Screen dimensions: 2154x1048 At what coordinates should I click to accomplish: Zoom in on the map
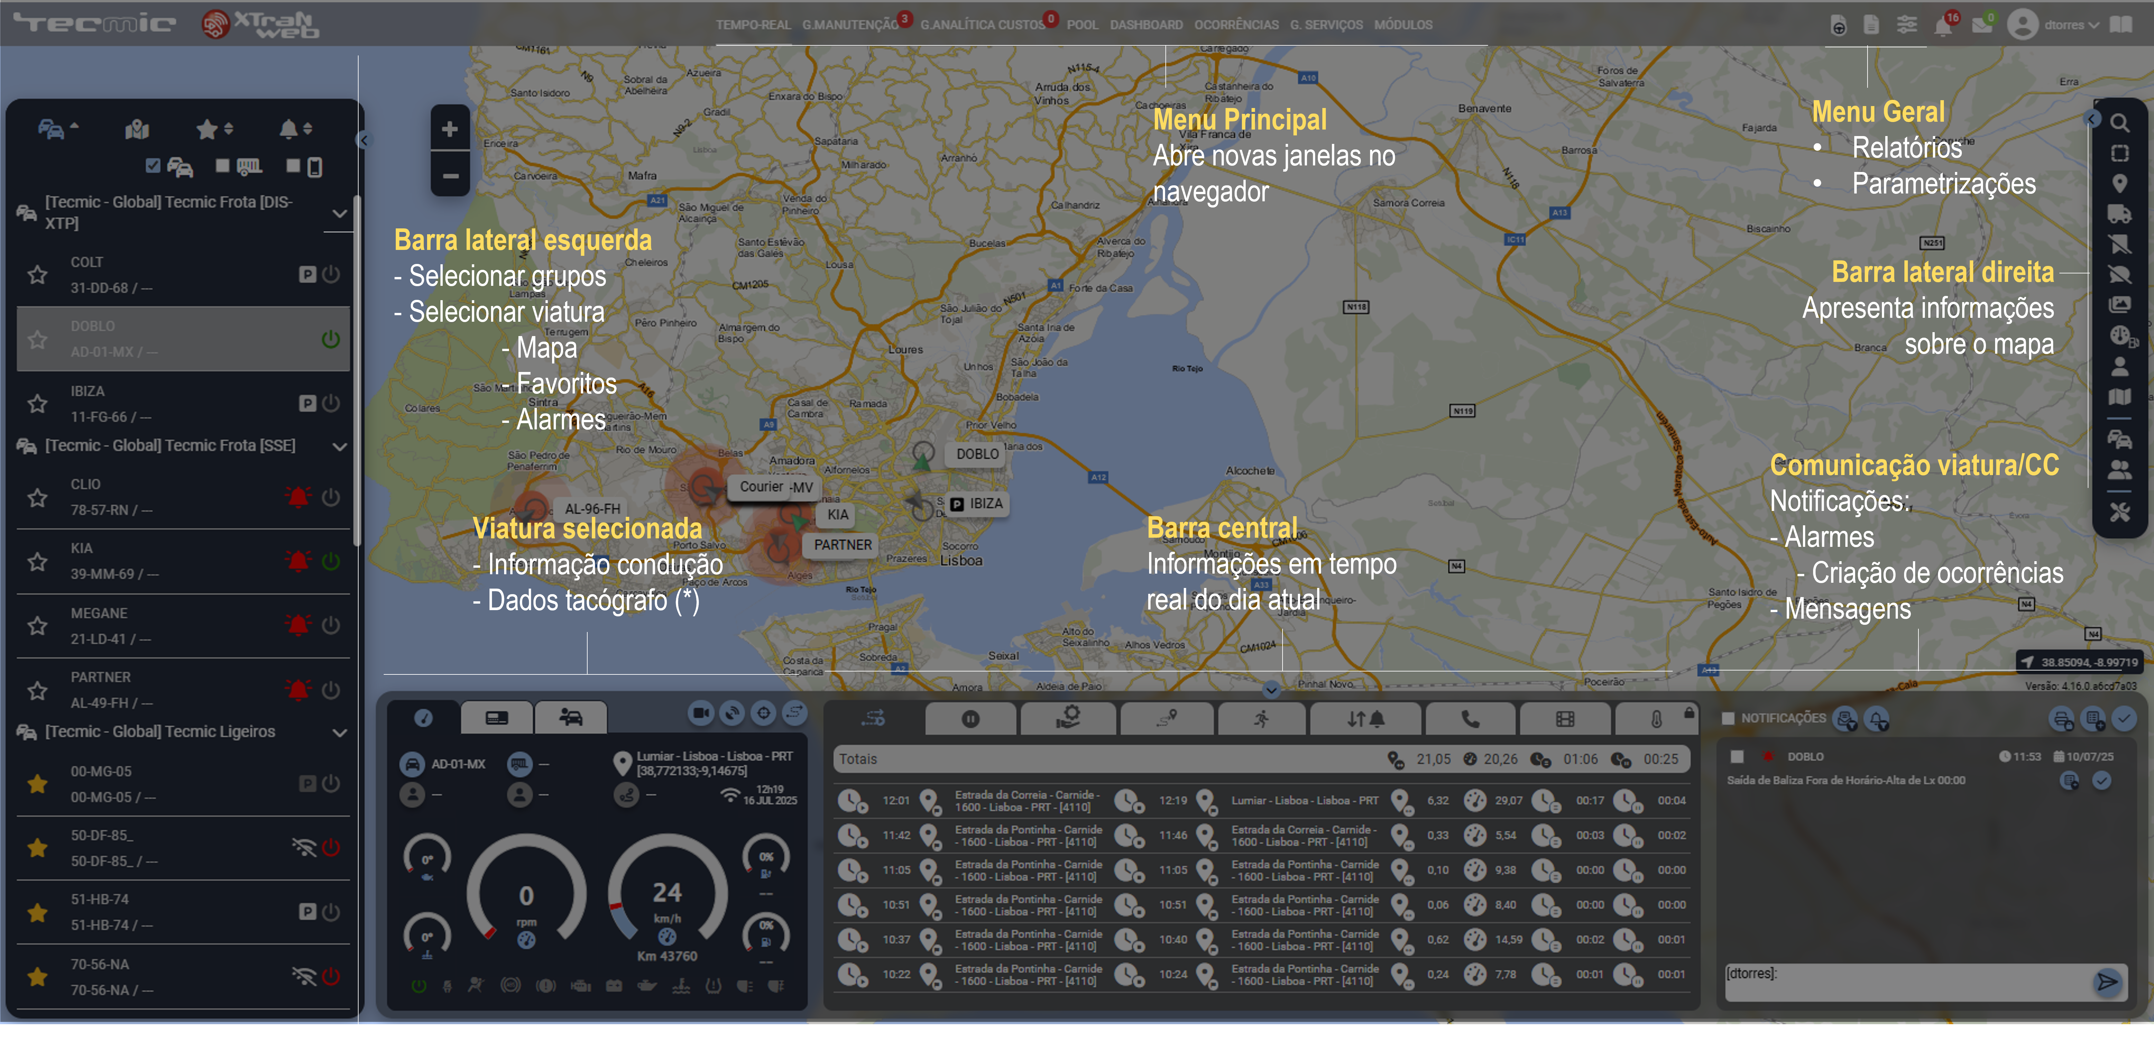tap(450, 129)
